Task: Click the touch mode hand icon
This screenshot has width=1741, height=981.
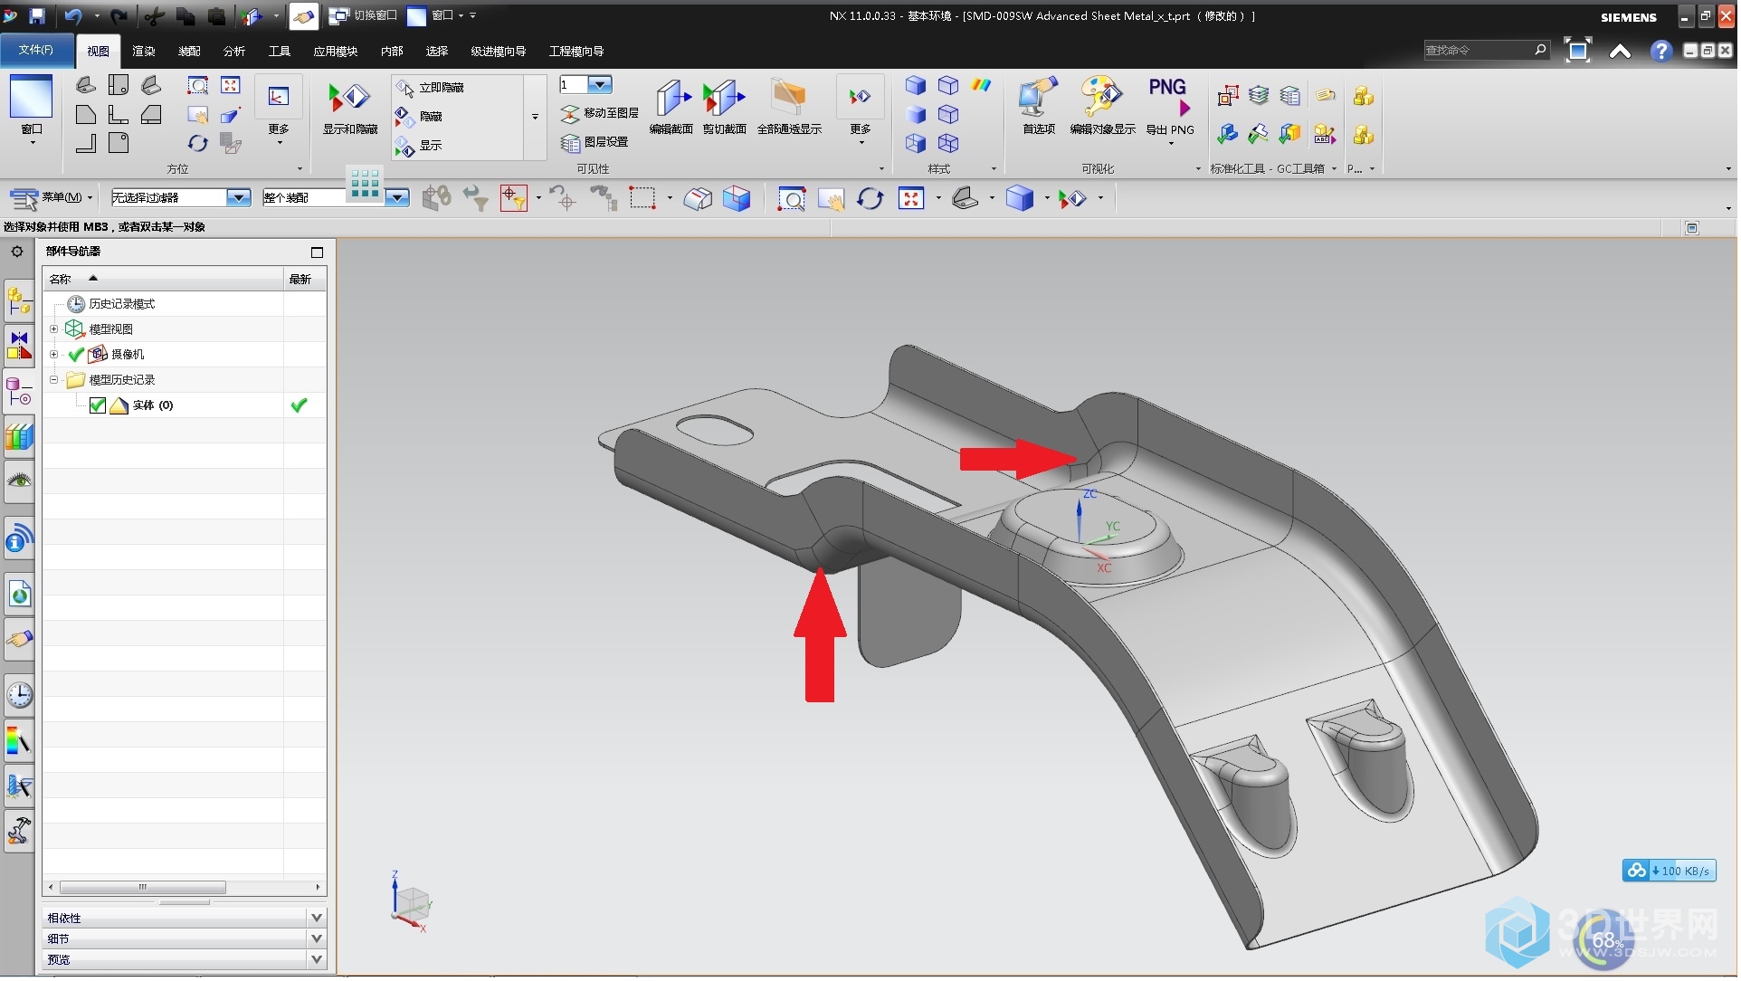Action: click(x=303, y=16)
